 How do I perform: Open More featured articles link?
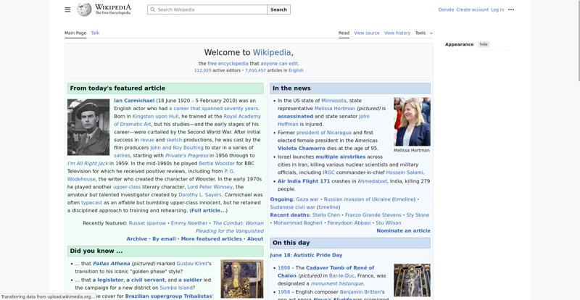pos(211,239)
